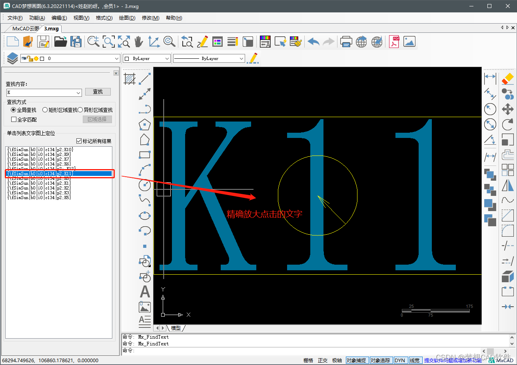Select the ellipse drawing tool
517x365 pixels.
pos(144,215)
